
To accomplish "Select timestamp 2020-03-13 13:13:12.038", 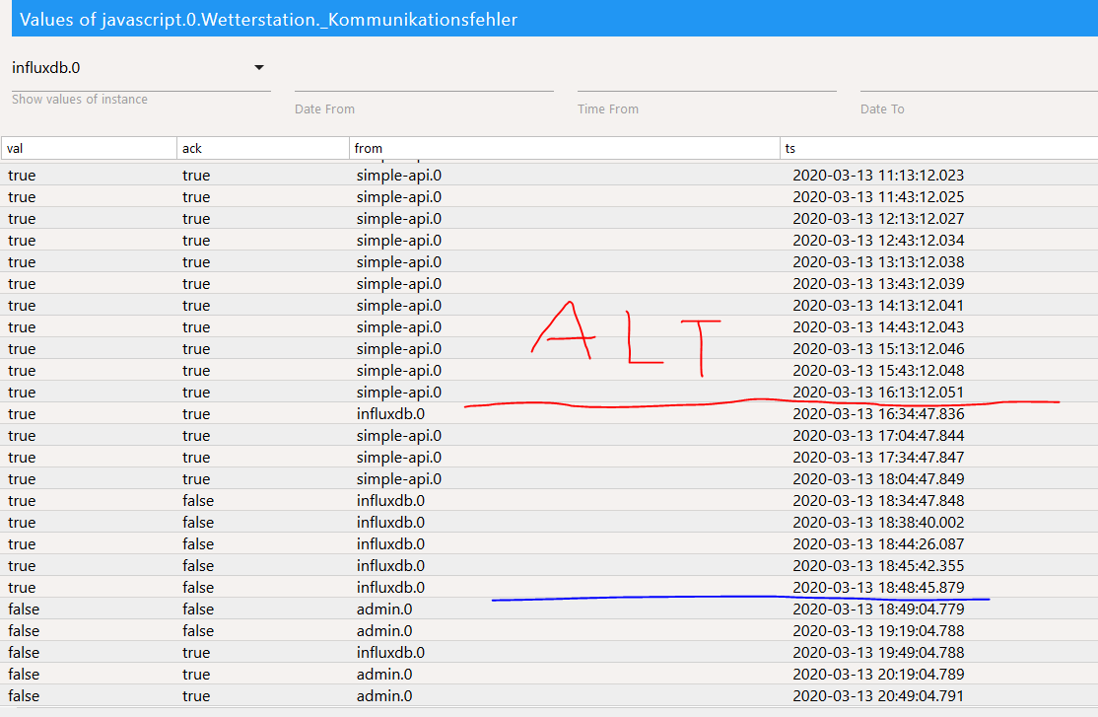I will click(878, 262).
